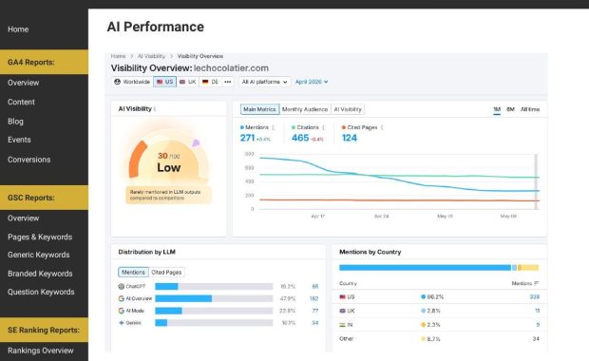Open Branded Keywords report
The height and width of the screenshot is (361, 589).
tap(40, 274)
